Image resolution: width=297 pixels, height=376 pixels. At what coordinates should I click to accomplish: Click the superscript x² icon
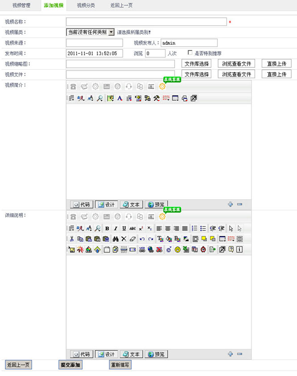141,228
